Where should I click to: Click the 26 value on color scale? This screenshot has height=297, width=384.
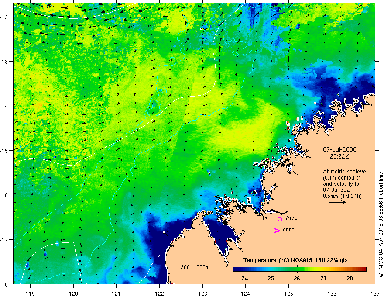(297, 278)
